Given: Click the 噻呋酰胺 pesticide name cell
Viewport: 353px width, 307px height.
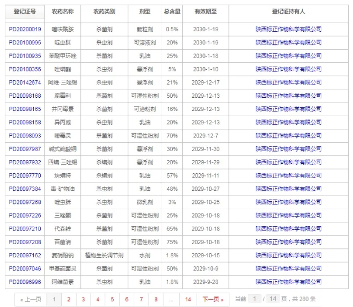Looking at the screenshot, I should (62, 29).
